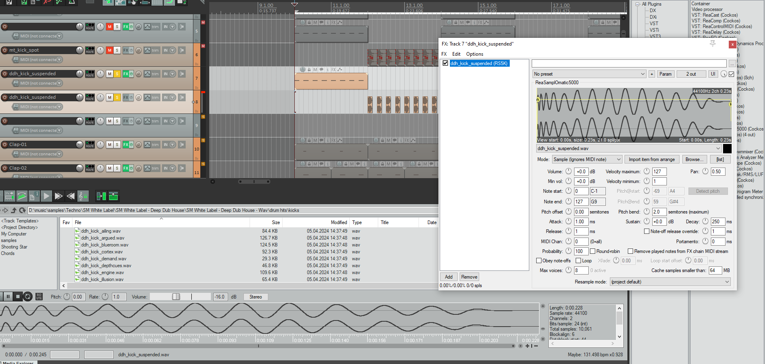Go up to the parent folder
The image size is (765, 364).
[14, 210]
